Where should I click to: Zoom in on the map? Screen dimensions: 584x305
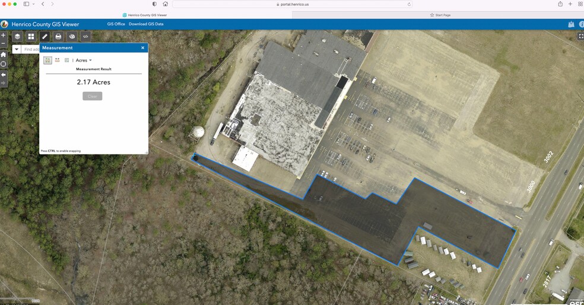pos(4,36)
